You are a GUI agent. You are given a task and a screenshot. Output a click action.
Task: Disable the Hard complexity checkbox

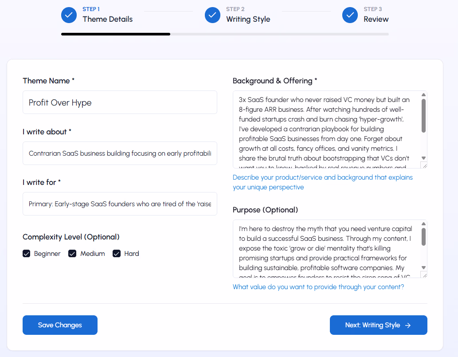coord(117,254)
